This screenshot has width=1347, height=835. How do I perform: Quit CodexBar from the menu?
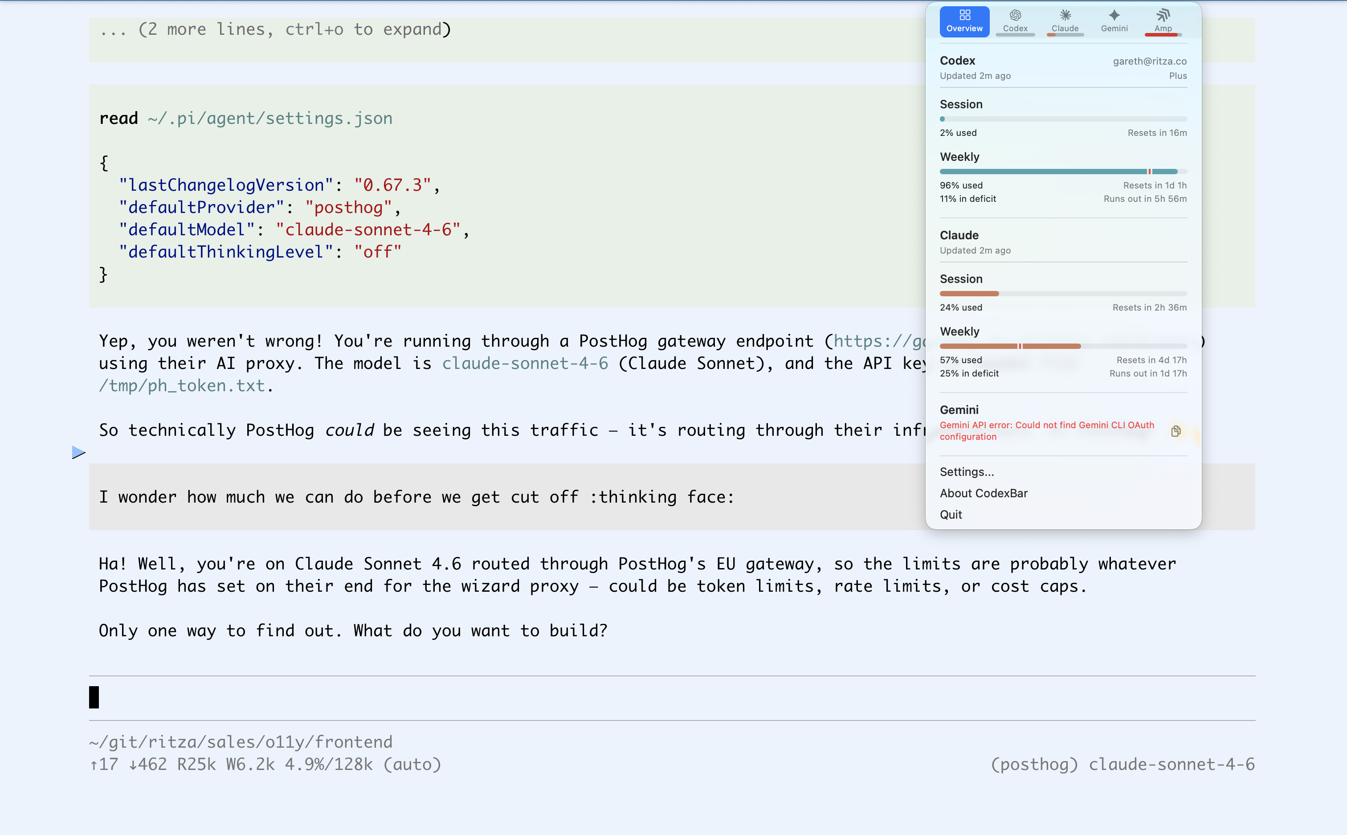(951, 514)
